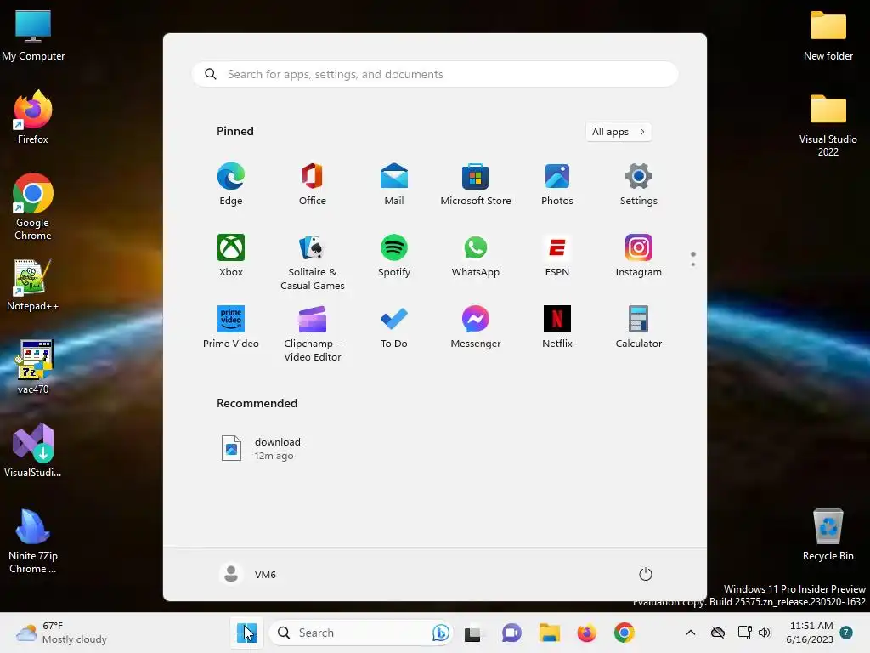Open Settings from Start menu

[639, 185]
